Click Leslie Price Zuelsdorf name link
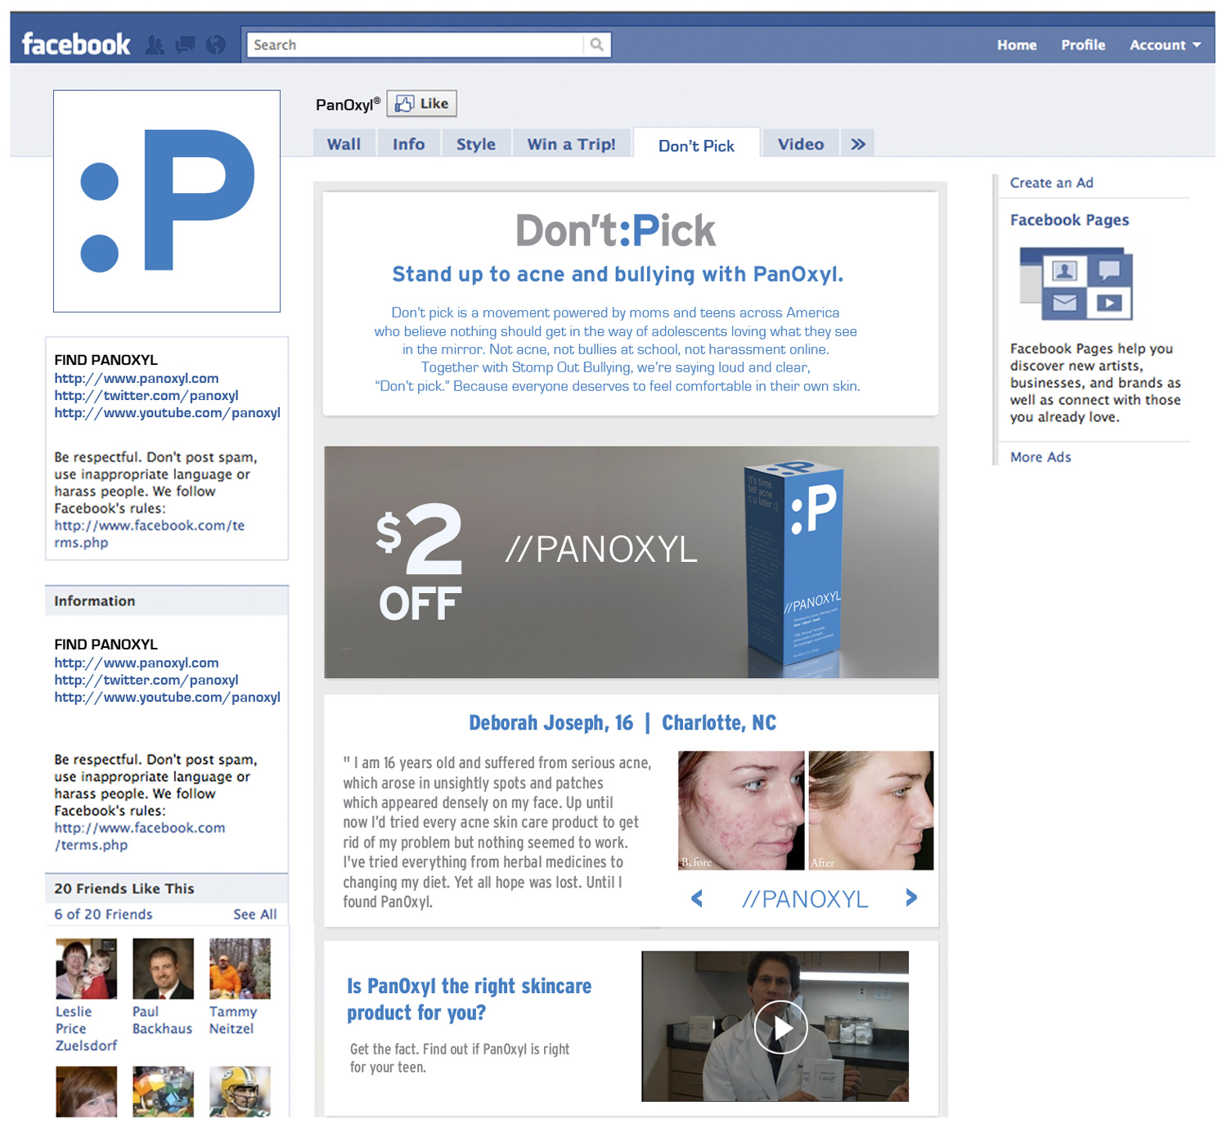This screenshot has width=1227, height=1137. click(x=86, y=1029)
